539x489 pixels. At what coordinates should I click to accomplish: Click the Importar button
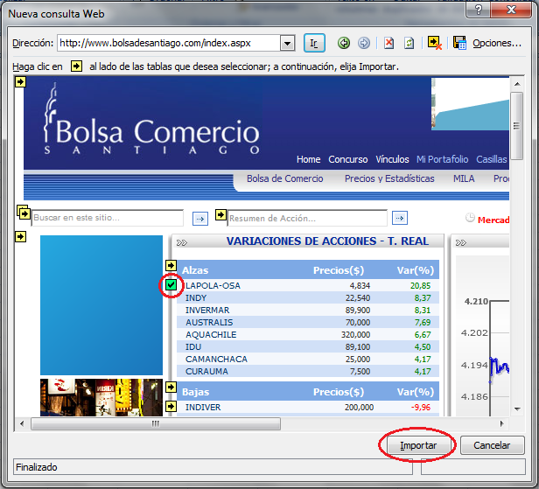tap(418, 445)
